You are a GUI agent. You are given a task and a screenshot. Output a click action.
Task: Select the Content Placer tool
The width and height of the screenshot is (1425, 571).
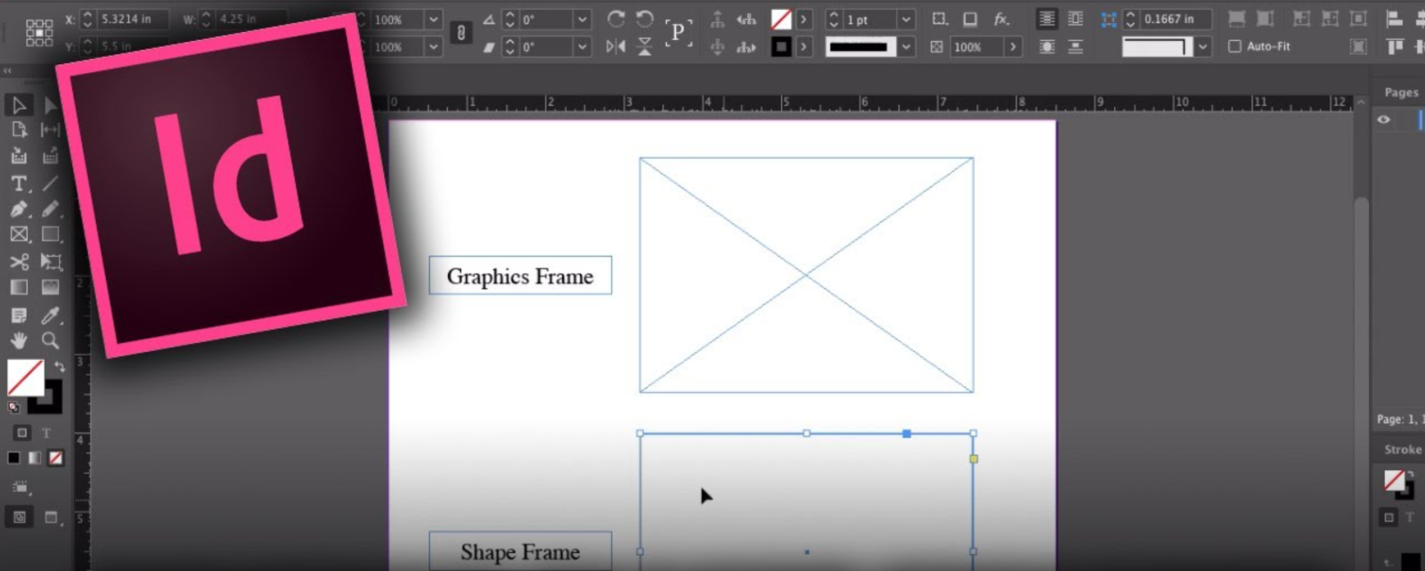[50, 156]
